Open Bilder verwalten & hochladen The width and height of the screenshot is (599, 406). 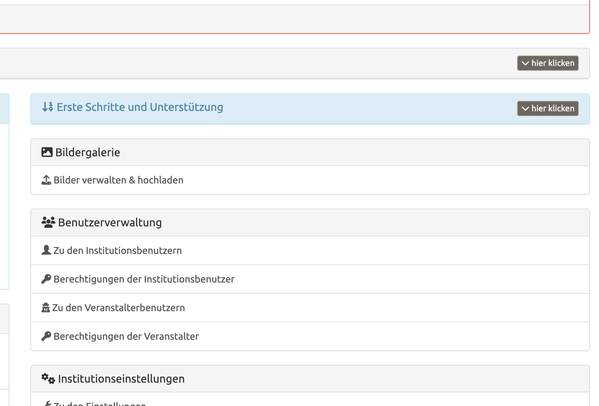119,180
